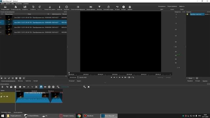
Task: Select playlist row number 3
Action: tap(33, 28)
